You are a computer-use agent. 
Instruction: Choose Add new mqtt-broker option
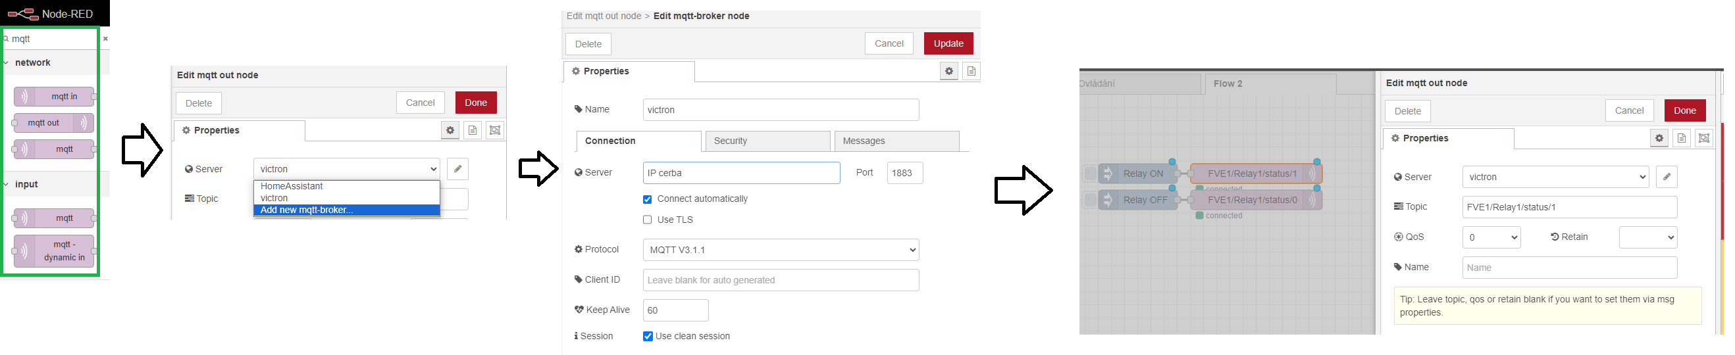coord(346,210)
